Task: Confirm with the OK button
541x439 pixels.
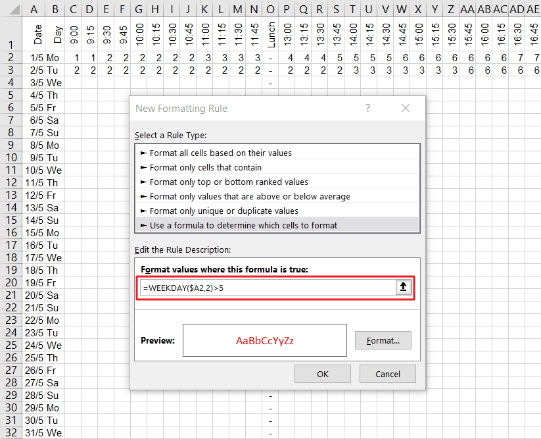Action: 323,374
